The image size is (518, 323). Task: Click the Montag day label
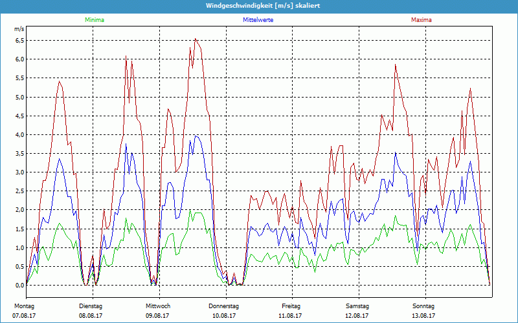click(x=24, y=306)
